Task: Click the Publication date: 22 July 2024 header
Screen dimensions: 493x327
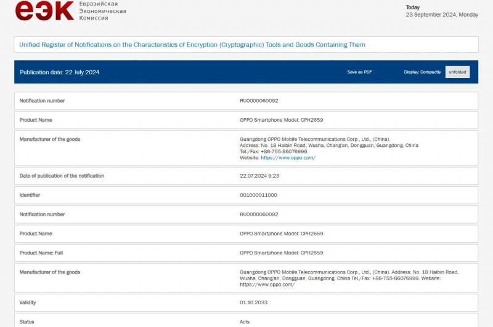Action: 59,72
